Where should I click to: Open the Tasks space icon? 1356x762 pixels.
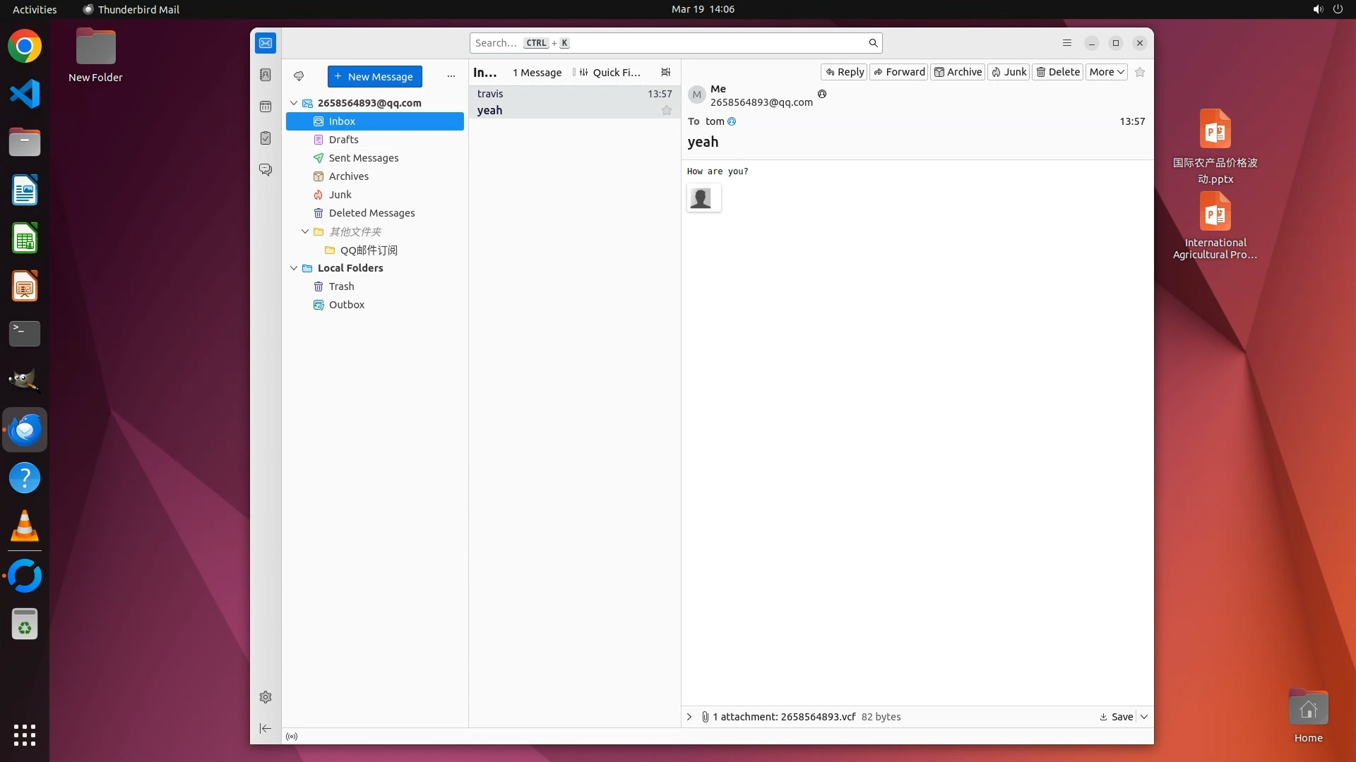tap(266, 138)
